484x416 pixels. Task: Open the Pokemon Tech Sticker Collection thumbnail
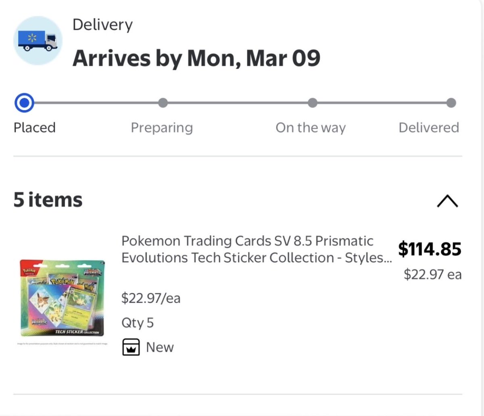(x=63, y=299)
